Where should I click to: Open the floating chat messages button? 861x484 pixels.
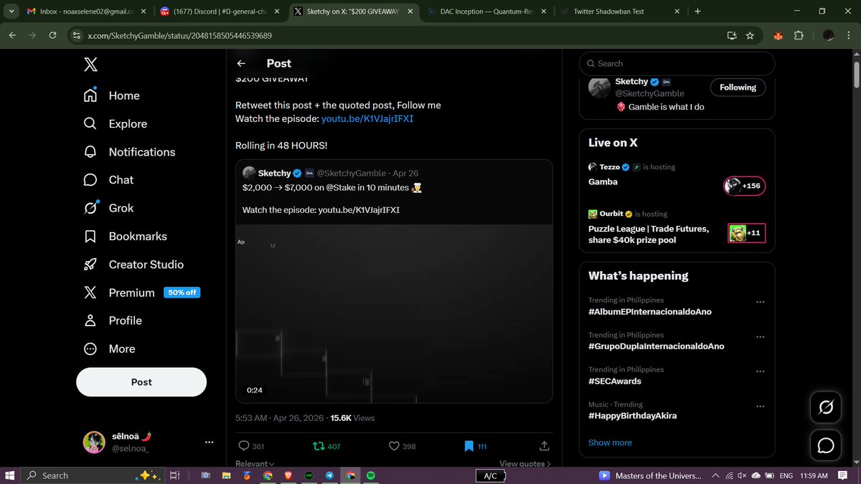coord(826,446)
